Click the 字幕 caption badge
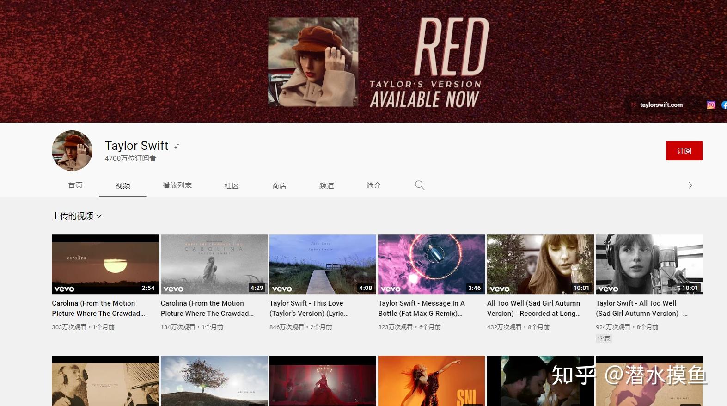The image size is (727, 406). (x=604, y=338)
